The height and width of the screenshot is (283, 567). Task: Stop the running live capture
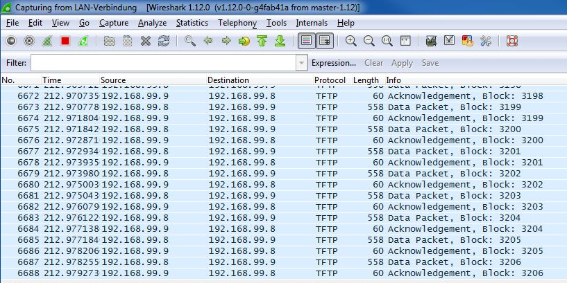65,41
